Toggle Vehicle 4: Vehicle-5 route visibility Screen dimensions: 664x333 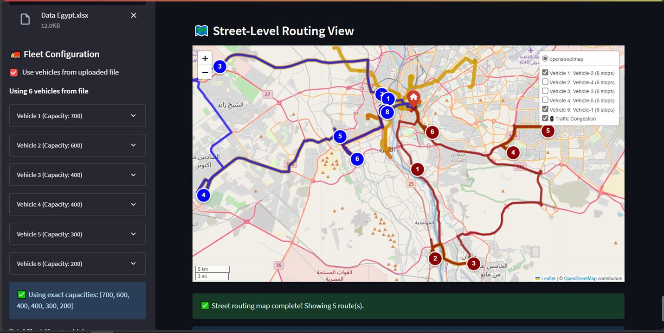coord(545,101)
